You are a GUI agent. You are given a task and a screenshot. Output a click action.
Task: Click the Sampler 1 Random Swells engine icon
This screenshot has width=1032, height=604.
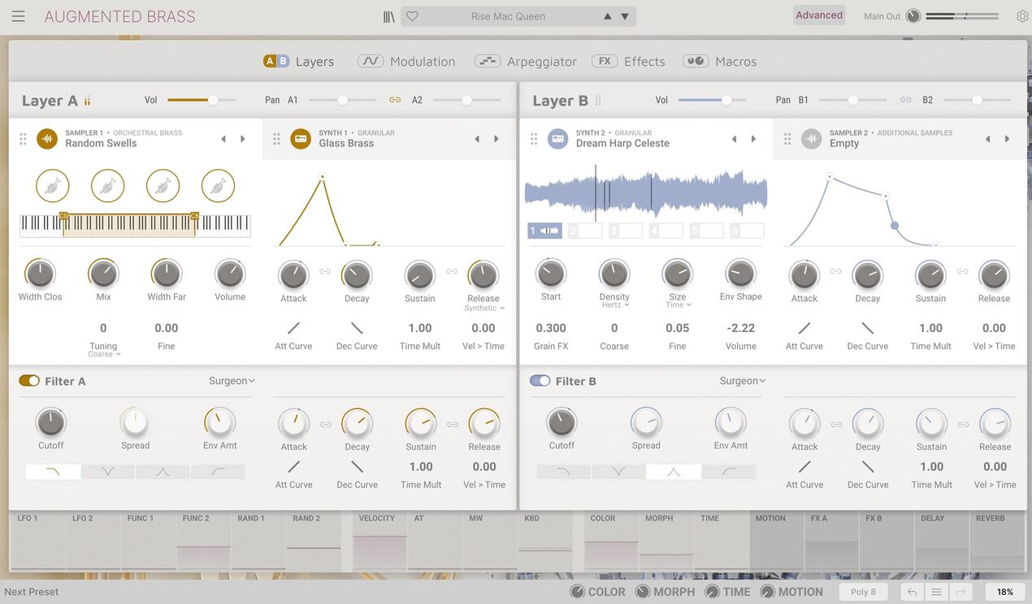tap(46, 139)
